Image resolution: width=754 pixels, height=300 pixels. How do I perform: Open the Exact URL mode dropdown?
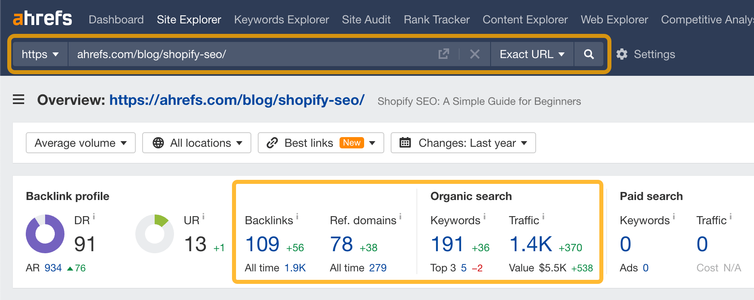531,54
